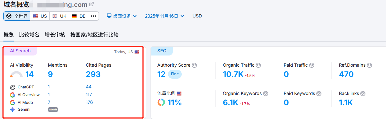
Task: Open the 293 Cited Pages link
Action: click(x=93, y=74)
